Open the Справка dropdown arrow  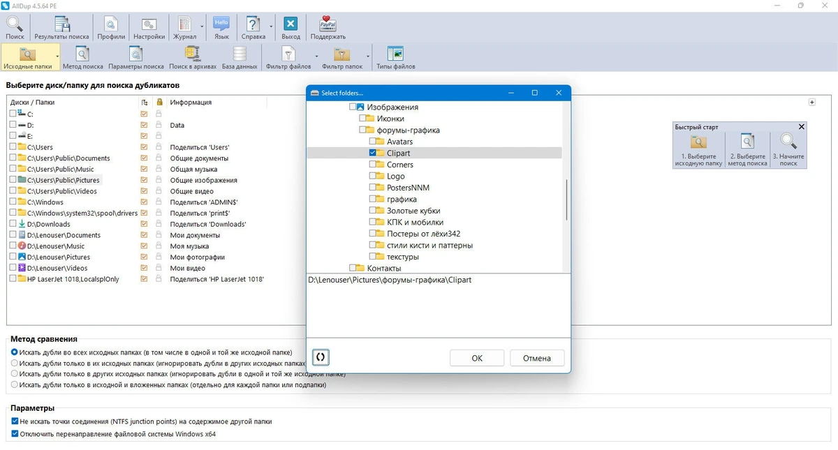(x=271, y=28)
